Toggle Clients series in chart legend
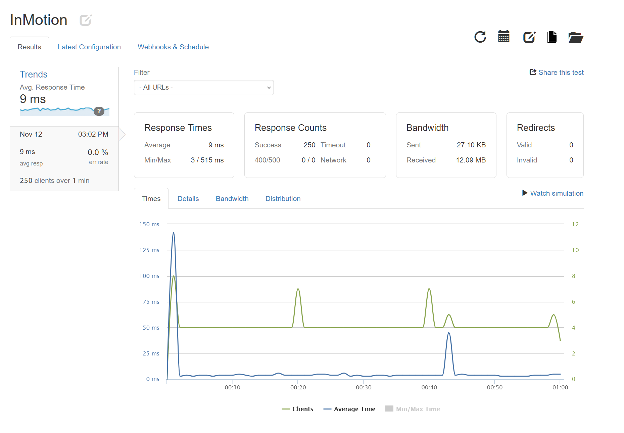 [297, 409]
